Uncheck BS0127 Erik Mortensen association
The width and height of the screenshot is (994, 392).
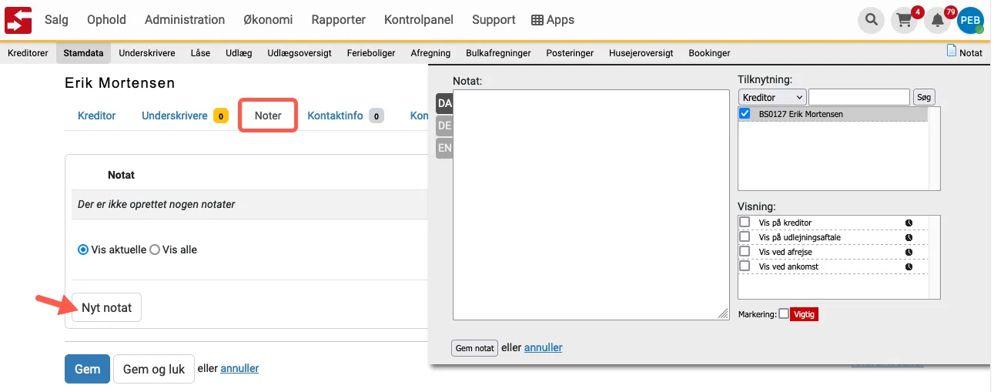[745, 113]
